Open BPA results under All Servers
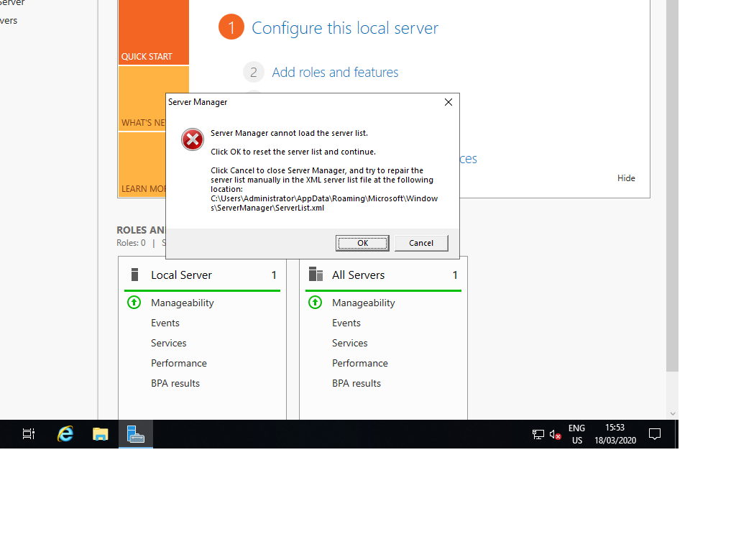The image size is (736, 552). [x=356, y=384]
